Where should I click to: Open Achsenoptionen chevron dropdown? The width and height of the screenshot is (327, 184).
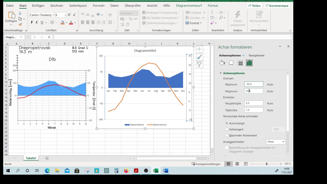(243, 55)
